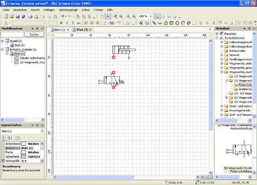
Task: Undo the last action
Action: click(x=62, y=16)
